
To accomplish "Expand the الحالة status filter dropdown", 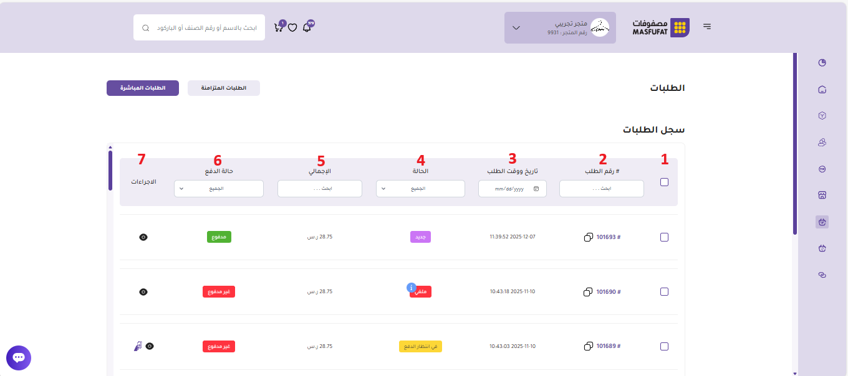I will (420, 189).
